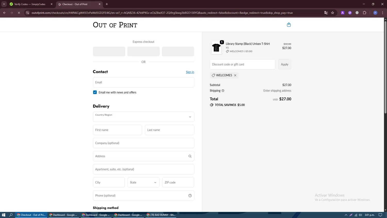Viewport: 387px width, 218px height.
Task: Bookmark this page with the star icon
Action: (333, 13)
